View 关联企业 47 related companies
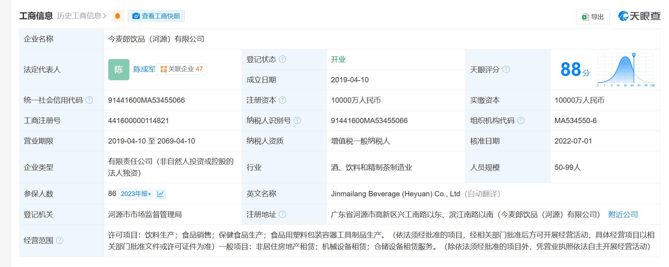The width and height of the screenshot is (669, 267). (182, 69)
